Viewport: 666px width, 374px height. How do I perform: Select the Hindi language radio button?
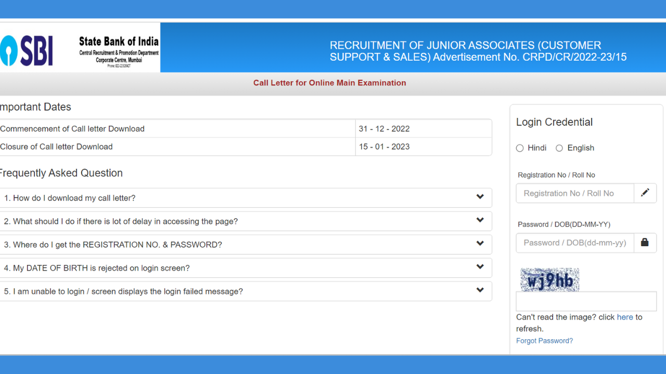point(520,148)
